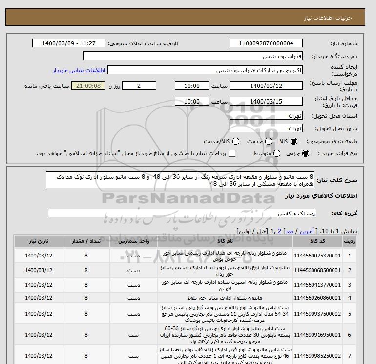Click the delivery province field تهران
This screenshot has height=364, width=376.
(x=266, y=116)
